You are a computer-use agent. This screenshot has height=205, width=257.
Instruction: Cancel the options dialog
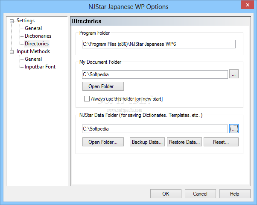[200, 194]
